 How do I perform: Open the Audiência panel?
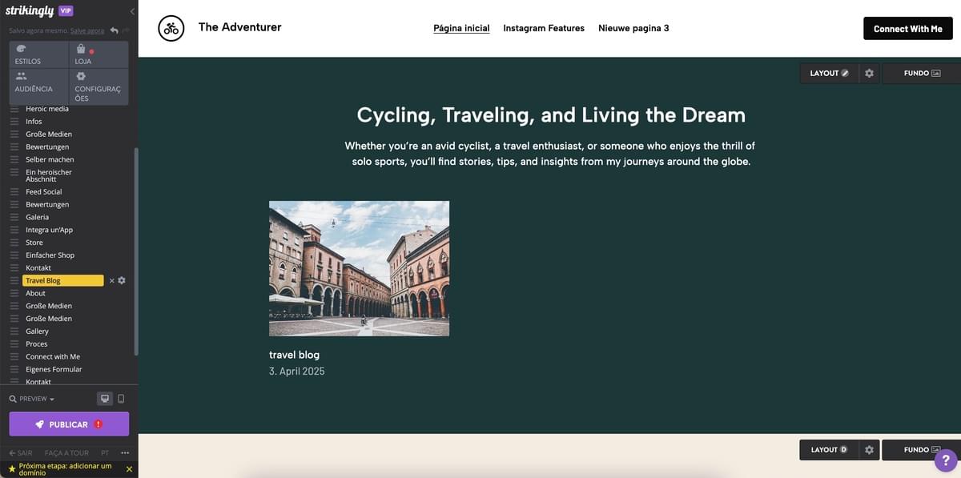tap(38, 86)
